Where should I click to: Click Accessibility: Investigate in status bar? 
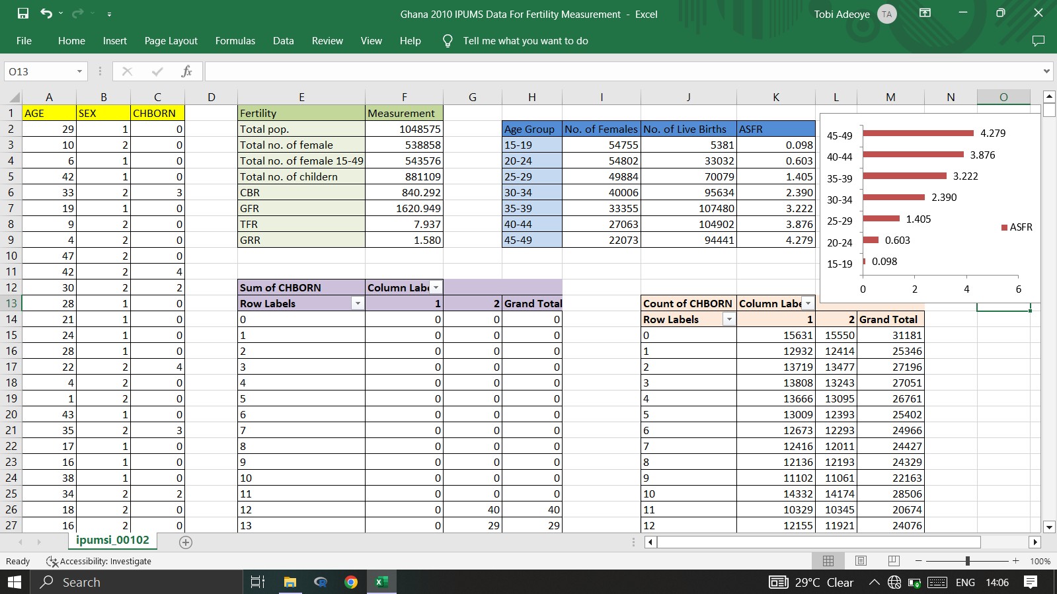(x=99, y=561)
